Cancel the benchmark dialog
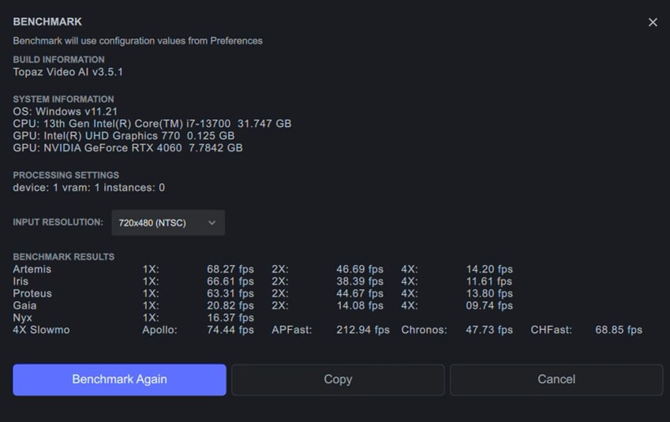Image resolution: width=670 pixels, height=422 pixels. (556, 379)
